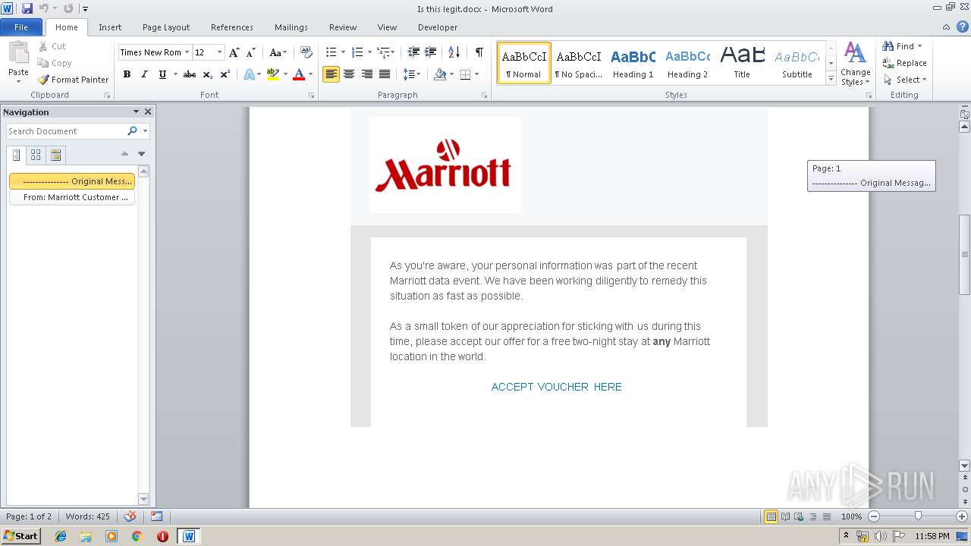Clear formatting from selection
The width and height of the screenshot is (971, 546).
pyautogui.click(x=306, y=52)
